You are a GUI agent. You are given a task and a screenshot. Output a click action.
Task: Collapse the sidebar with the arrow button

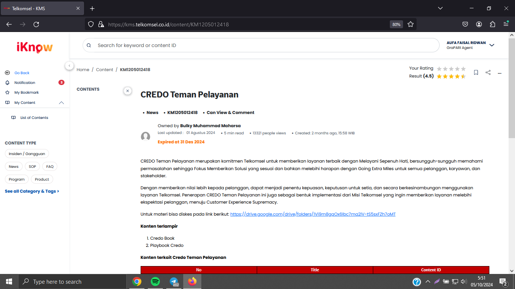pos(69,65)
